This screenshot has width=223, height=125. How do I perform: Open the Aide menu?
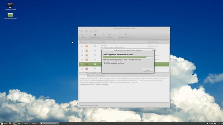tap(95, 31)
